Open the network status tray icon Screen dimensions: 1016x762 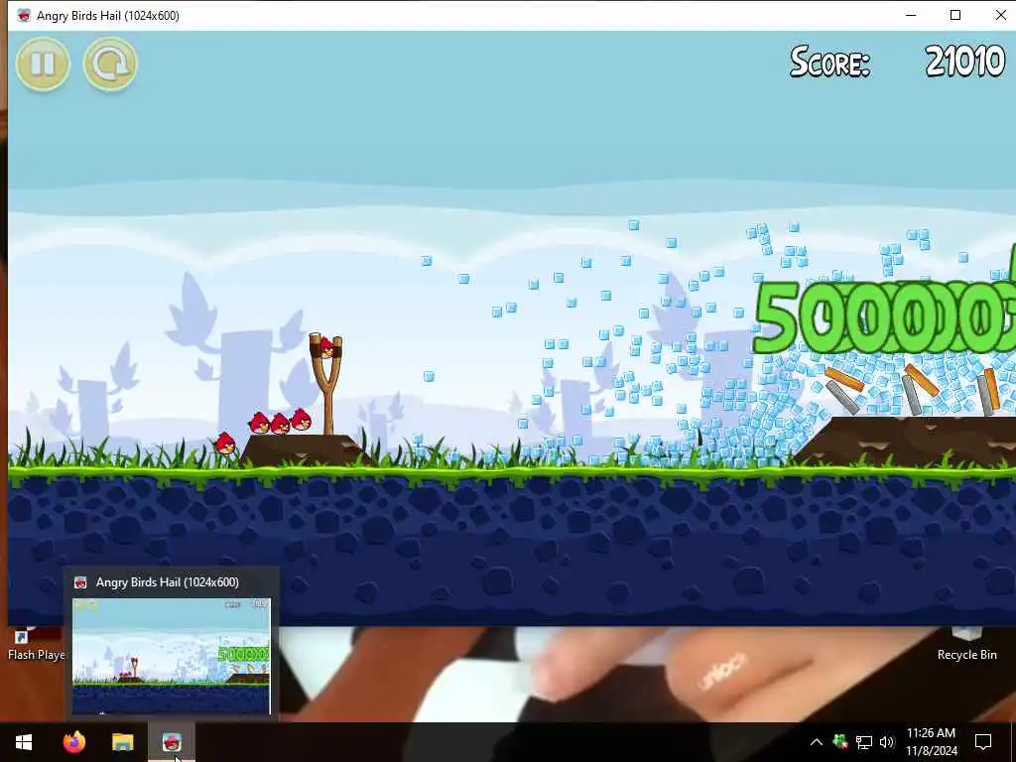pyautogui.click(x=864, y=742)
